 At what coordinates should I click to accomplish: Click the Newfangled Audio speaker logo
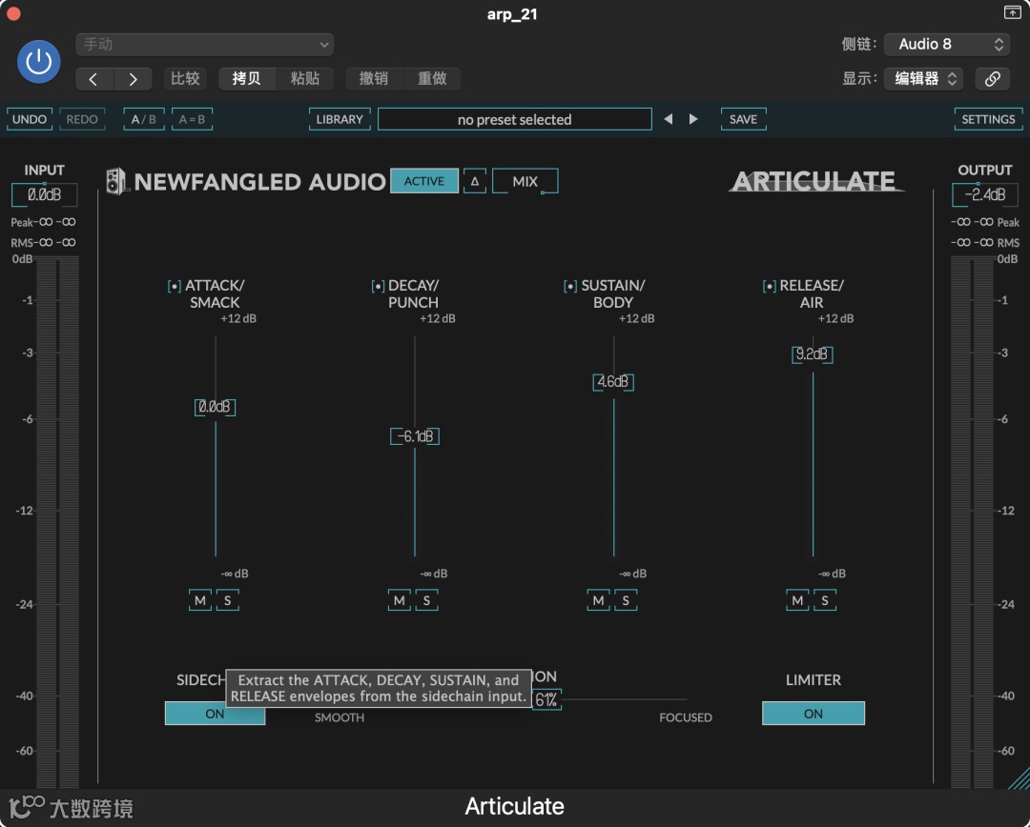point(115,181)
